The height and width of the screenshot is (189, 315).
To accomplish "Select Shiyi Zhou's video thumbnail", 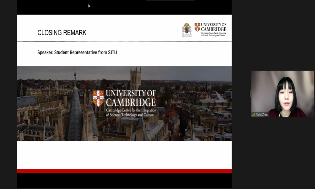I will pyautogui.click(x=282, y=94).
